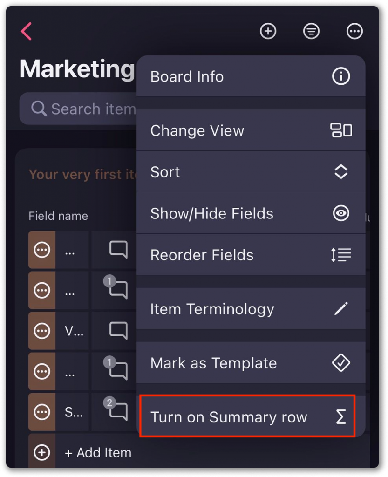Select the pencil icon beside Item Terminology
This screenshot has height=477, width=388.
pyautogui.click(x=340, y=308)
